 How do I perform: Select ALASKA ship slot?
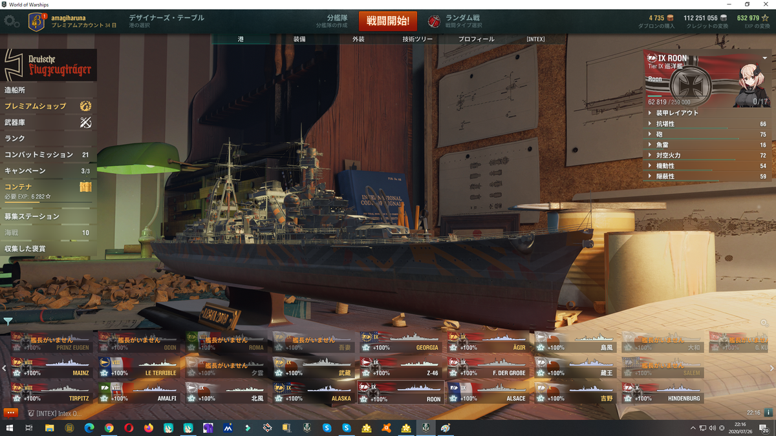(314, 393)
